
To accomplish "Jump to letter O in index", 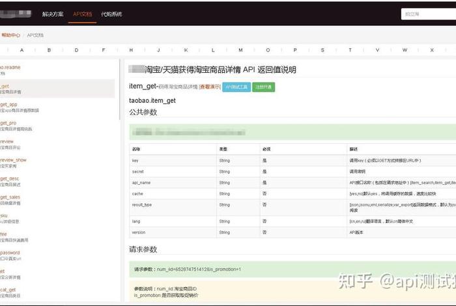I will click(x=268, y=50).
